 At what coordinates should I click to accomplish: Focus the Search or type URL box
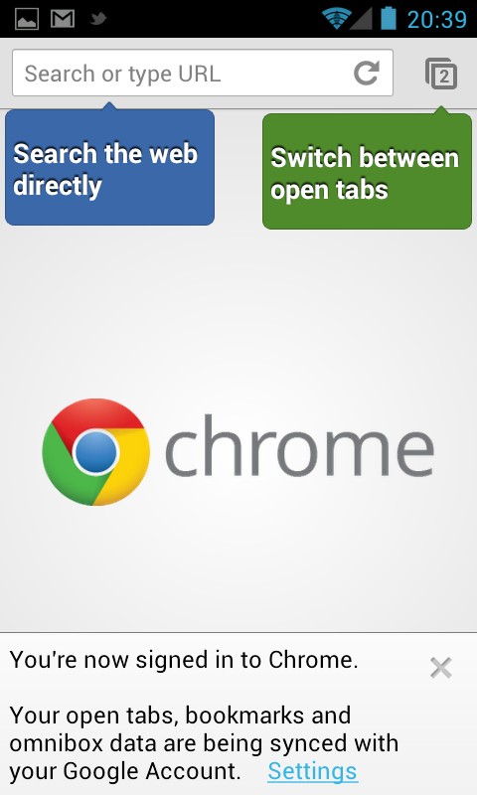point(203,73)
